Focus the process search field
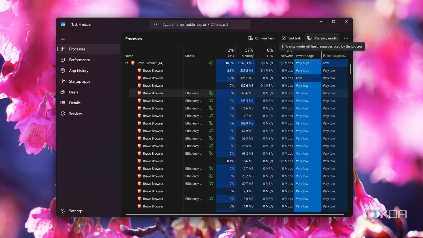Screen dimensions: 423x238 coord(200,25)
